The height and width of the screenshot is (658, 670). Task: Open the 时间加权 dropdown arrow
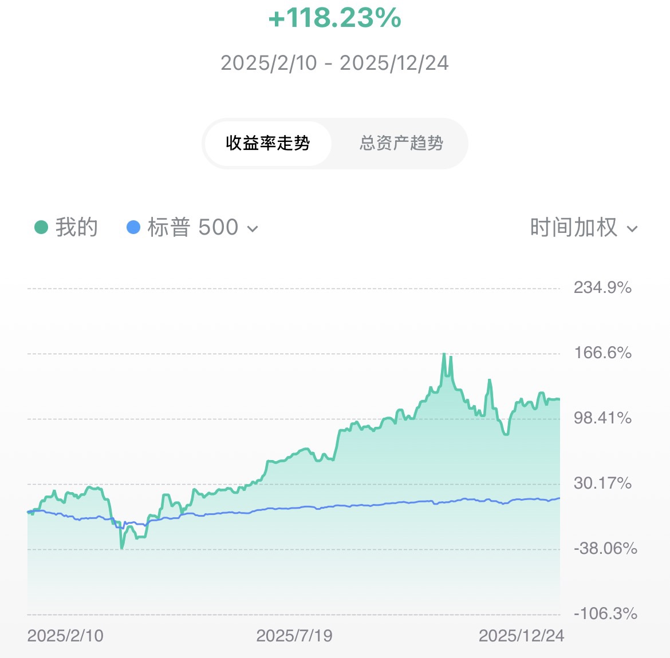point(632,229)
